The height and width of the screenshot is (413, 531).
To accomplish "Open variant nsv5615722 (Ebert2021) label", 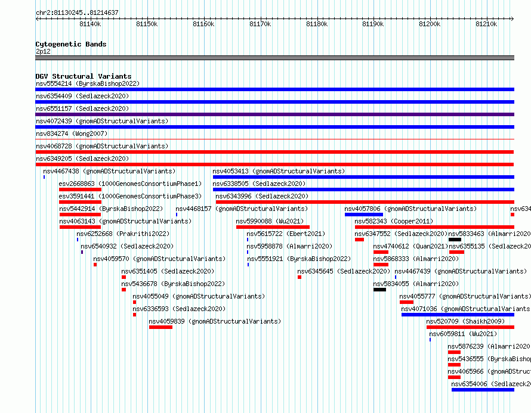I will [286, 234].
